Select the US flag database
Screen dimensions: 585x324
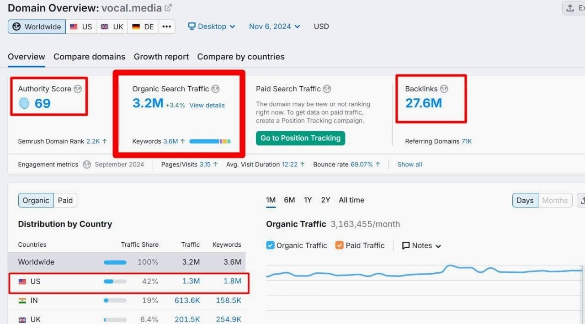coord(80,27)
